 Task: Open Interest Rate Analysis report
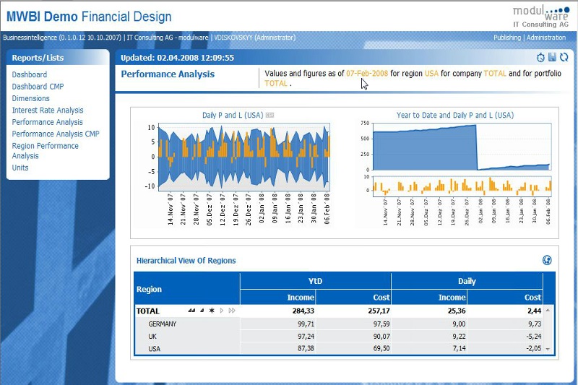pos(48,111)
